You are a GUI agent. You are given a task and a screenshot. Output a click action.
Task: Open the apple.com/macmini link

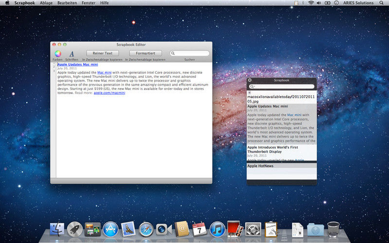[109, 93]
